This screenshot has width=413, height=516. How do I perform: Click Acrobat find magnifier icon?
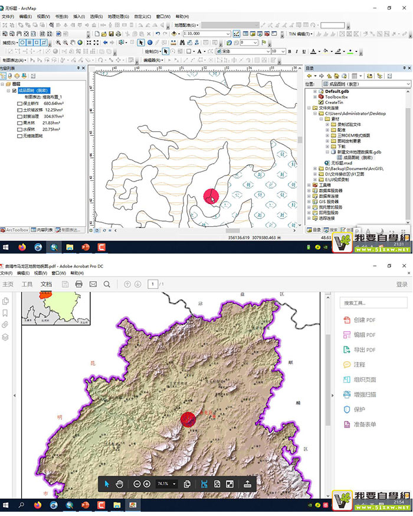click(107, 284)
